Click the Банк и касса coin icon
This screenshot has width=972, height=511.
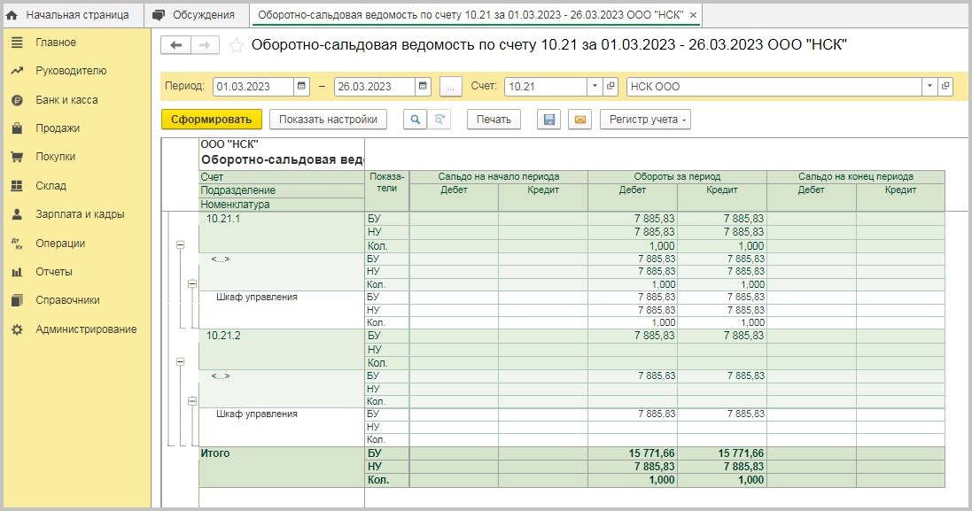17,100
